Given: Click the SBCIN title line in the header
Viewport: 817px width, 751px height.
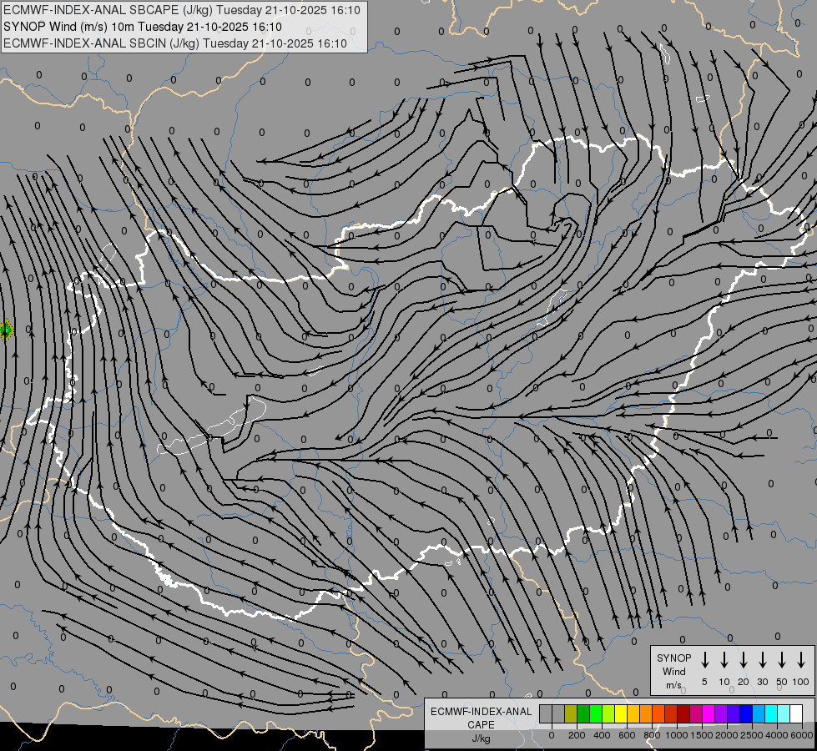Looking at the screenshot, I should [x=175, y=43].
